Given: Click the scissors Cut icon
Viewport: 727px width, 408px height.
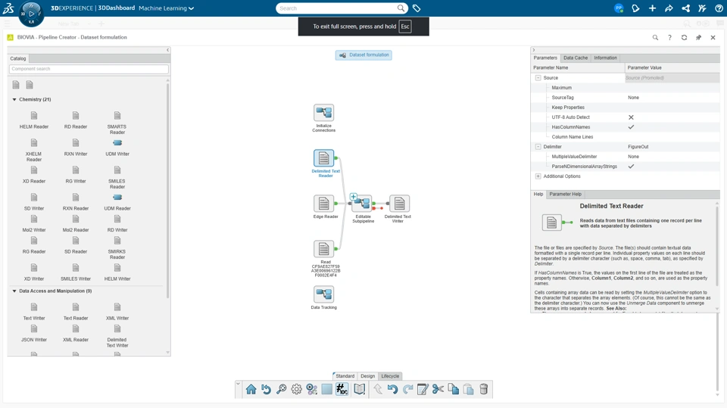Looking at the screenshot, I should click(x=438, y=389).
